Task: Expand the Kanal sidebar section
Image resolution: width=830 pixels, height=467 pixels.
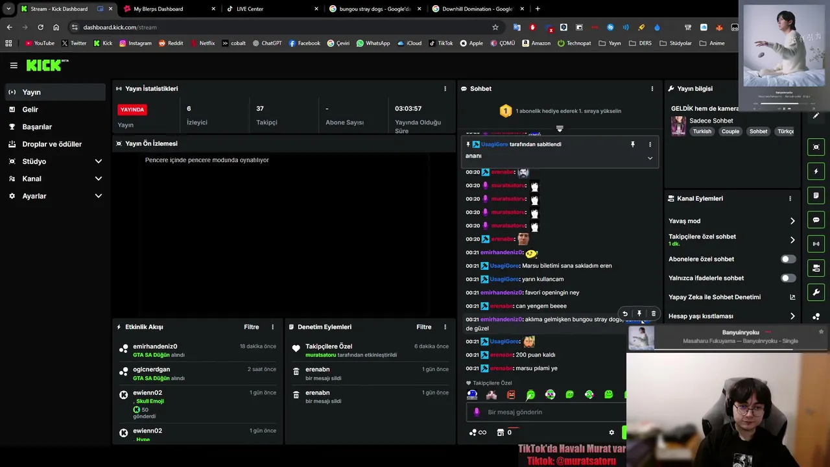Action: (x=99, y=179)
